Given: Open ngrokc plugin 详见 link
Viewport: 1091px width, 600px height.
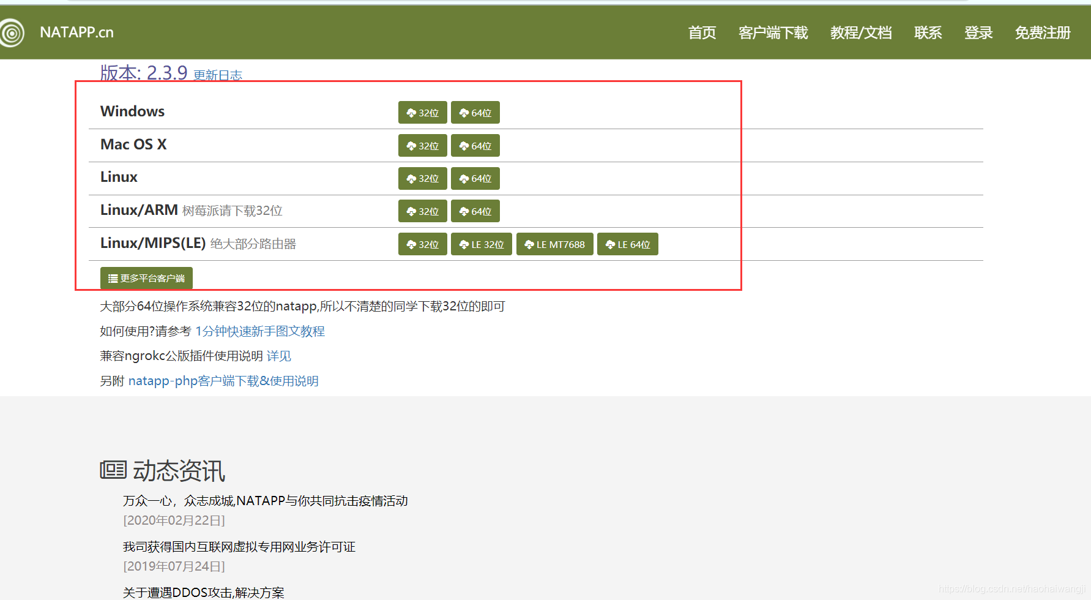Looking at the screenshot, I should coord(279,356).
